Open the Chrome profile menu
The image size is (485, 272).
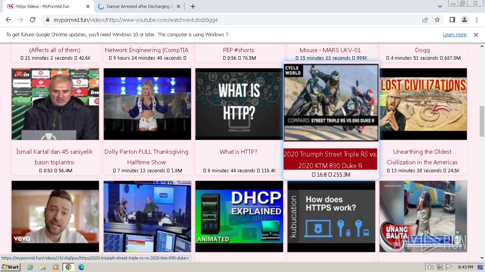point(464,20)
